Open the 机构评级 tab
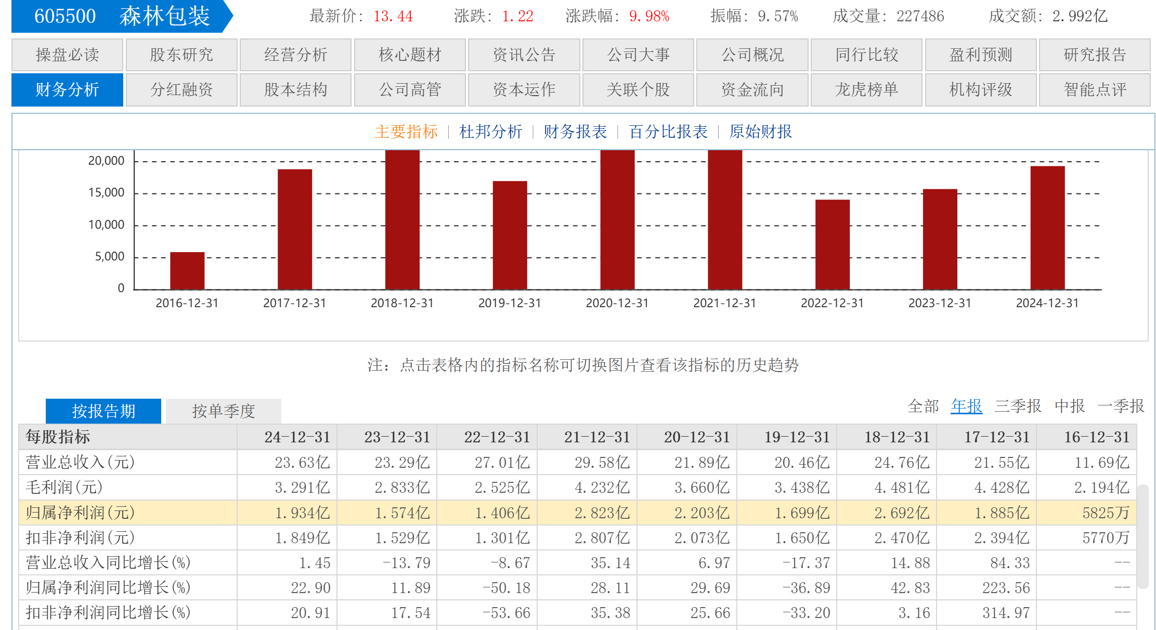Screen dimensions: 1156x630 [981, 89]
